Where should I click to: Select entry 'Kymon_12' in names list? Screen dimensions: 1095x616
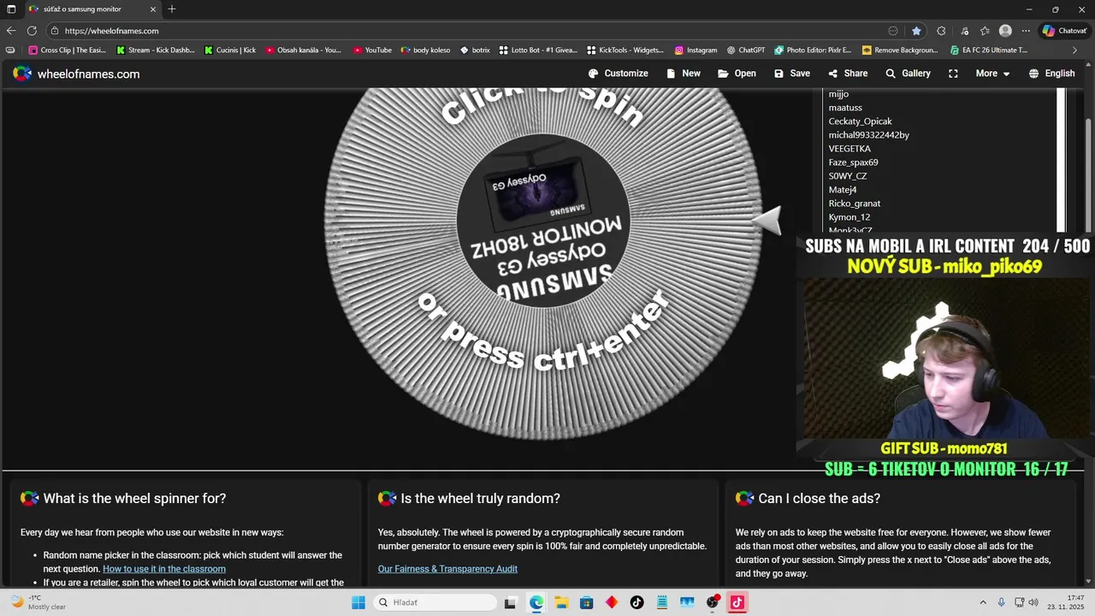(849, 217)
